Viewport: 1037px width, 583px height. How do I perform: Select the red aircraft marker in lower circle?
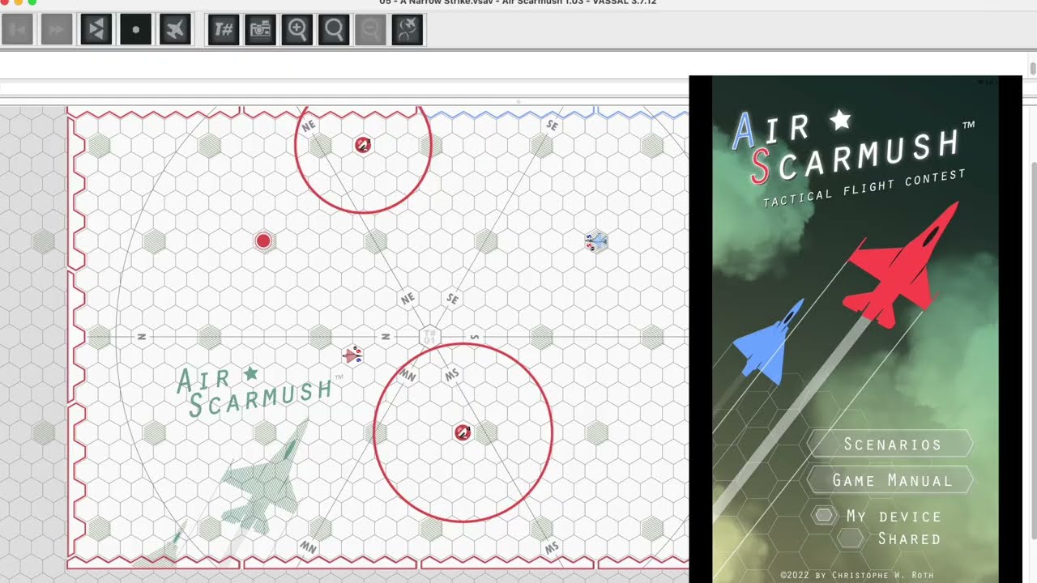[463, 432]
